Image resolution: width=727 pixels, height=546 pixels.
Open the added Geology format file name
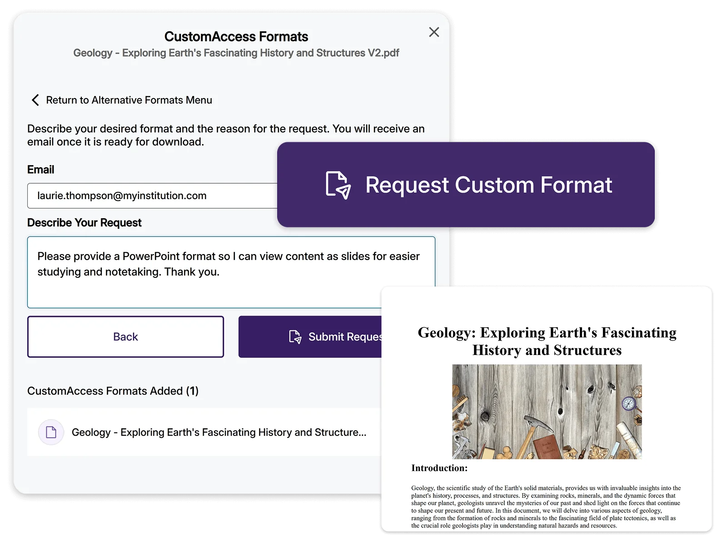(219, 432)
